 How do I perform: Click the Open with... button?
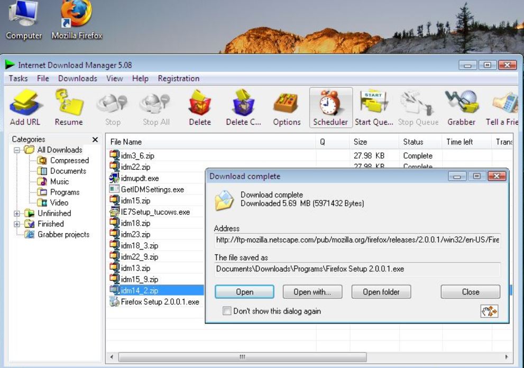[312, 292]
